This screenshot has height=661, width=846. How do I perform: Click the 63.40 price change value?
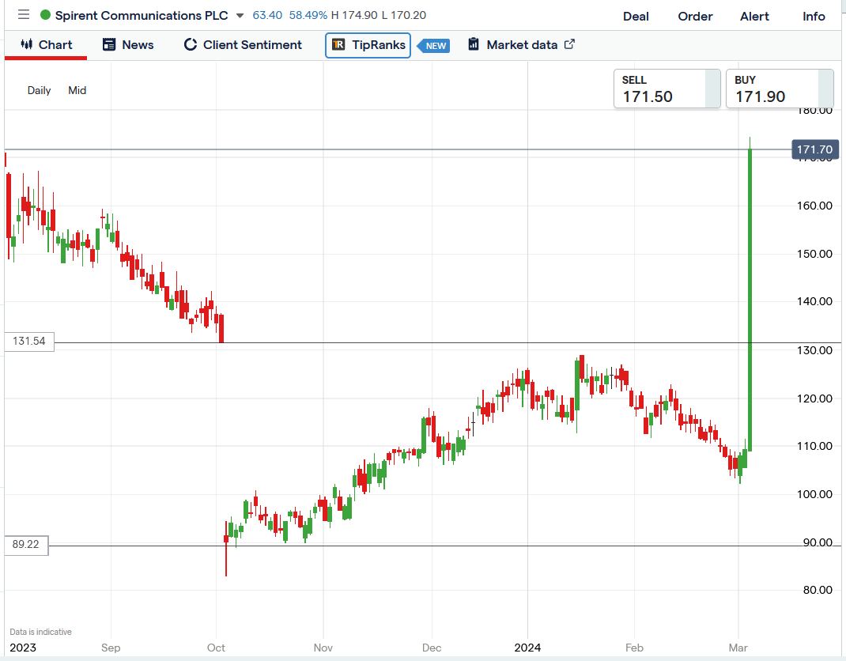tap(267, 15)
